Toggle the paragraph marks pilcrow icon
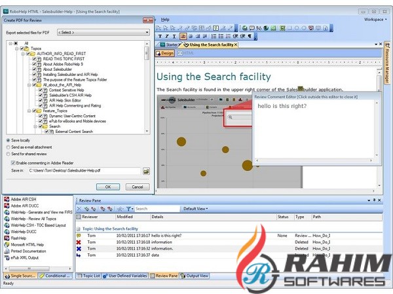 click(250, 37)
